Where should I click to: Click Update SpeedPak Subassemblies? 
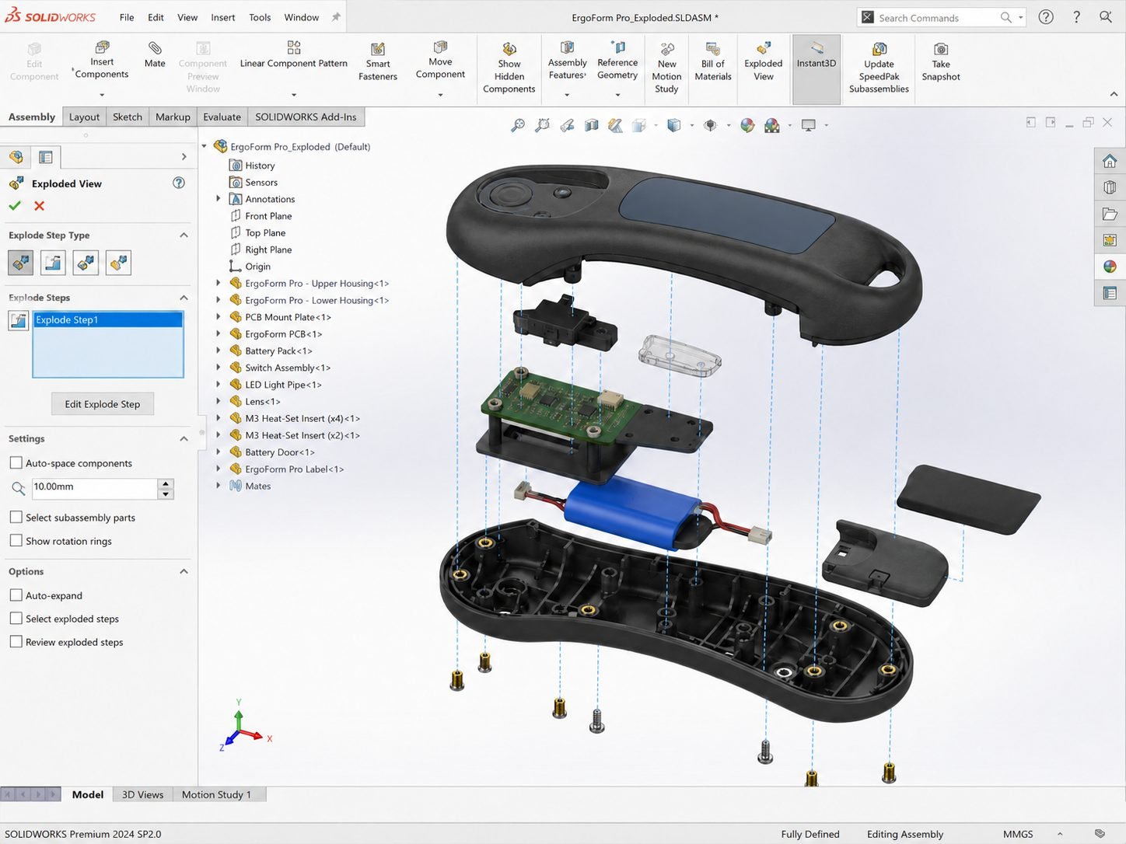coord(879,68)
